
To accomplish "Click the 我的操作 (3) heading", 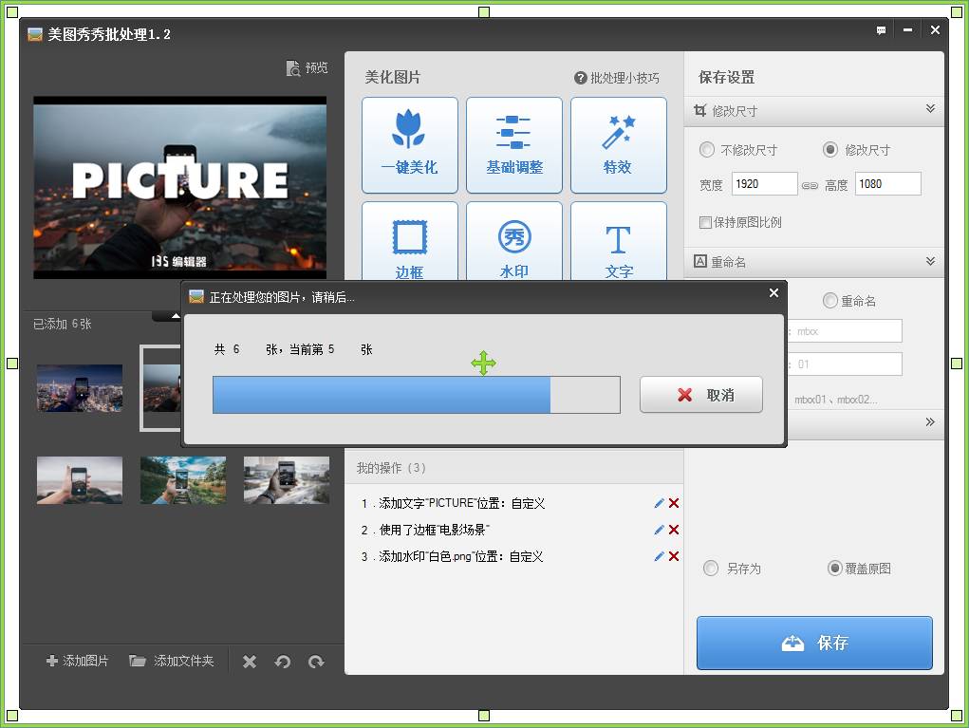I will point(391,468).
